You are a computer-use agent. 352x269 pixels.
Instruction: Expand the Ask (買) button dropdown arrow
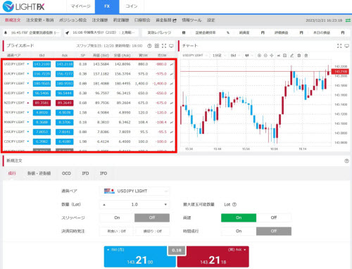(x=245, y=250)
